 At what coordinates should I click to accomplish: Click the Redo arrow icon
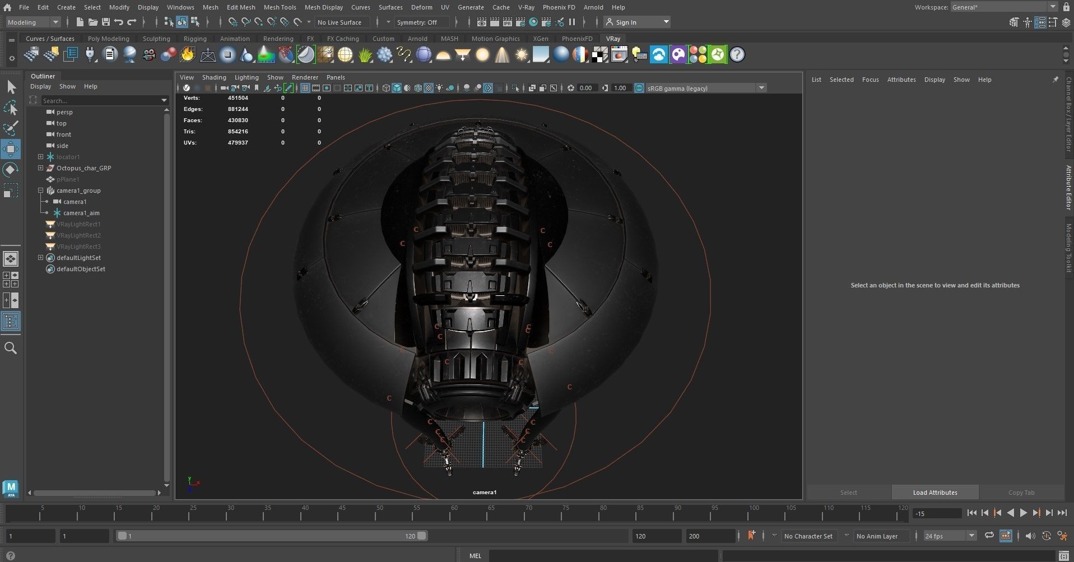(x=132, y=22)
